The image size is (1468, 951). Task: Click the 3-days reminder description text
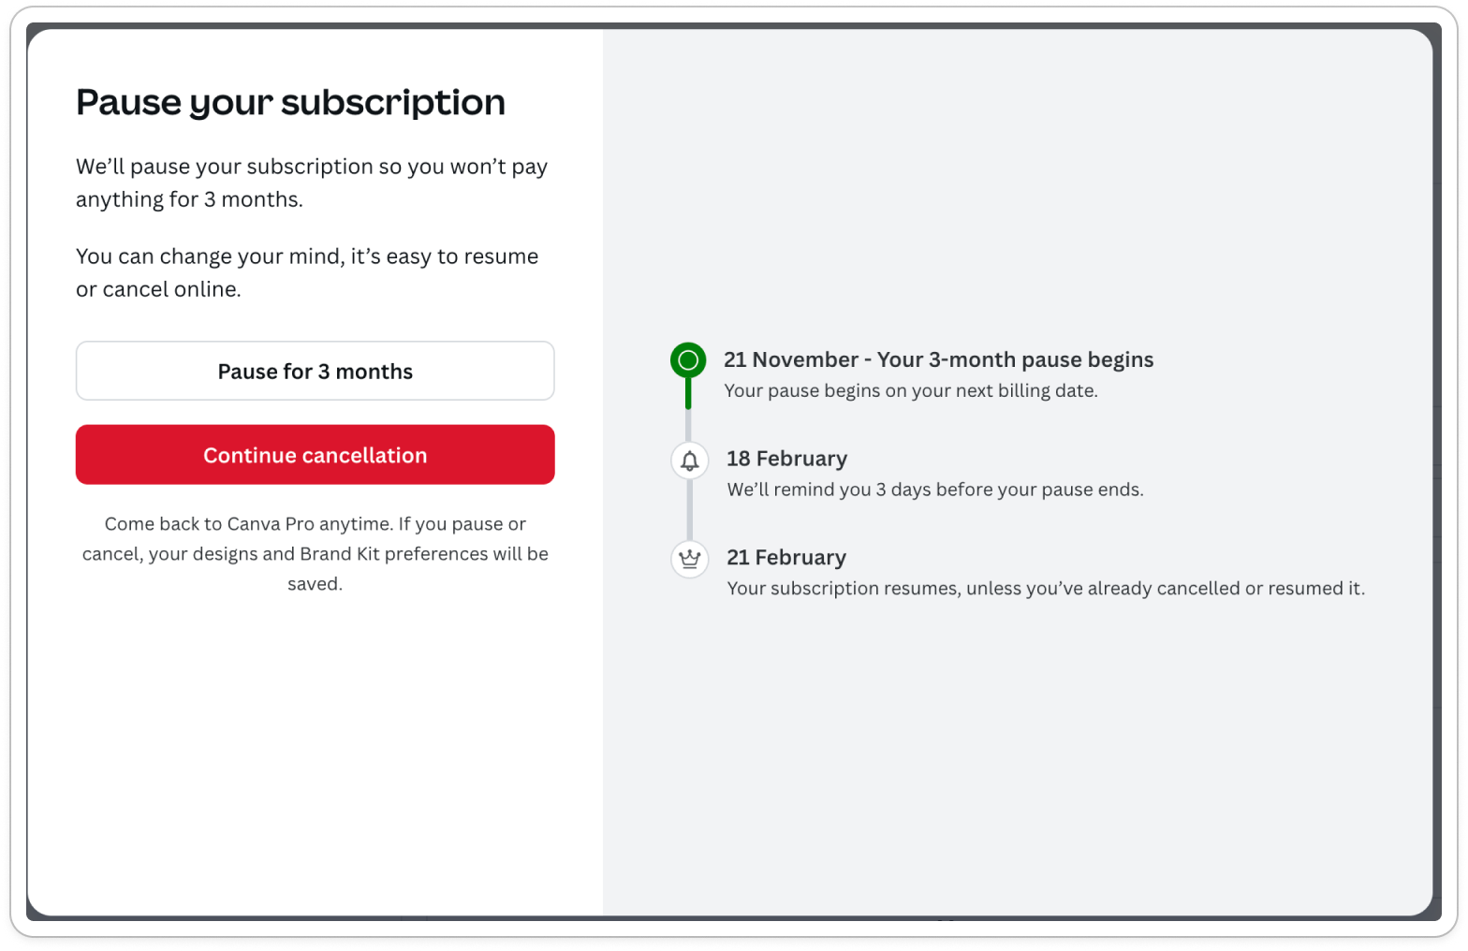935,490
